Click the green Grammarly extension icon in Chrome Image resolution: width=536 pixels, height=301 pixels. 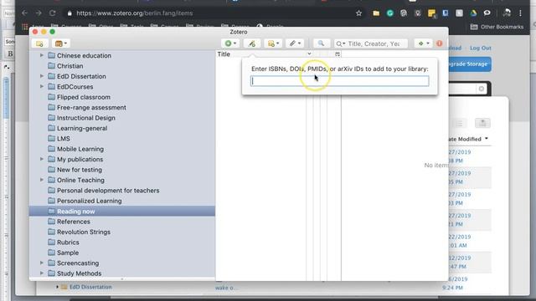tap(389, 13)
